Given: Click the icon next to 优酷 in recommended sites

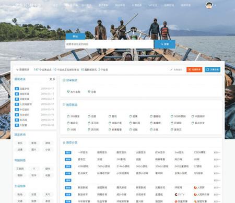Looking at the screenshot, I should click(x=131, y=129).
